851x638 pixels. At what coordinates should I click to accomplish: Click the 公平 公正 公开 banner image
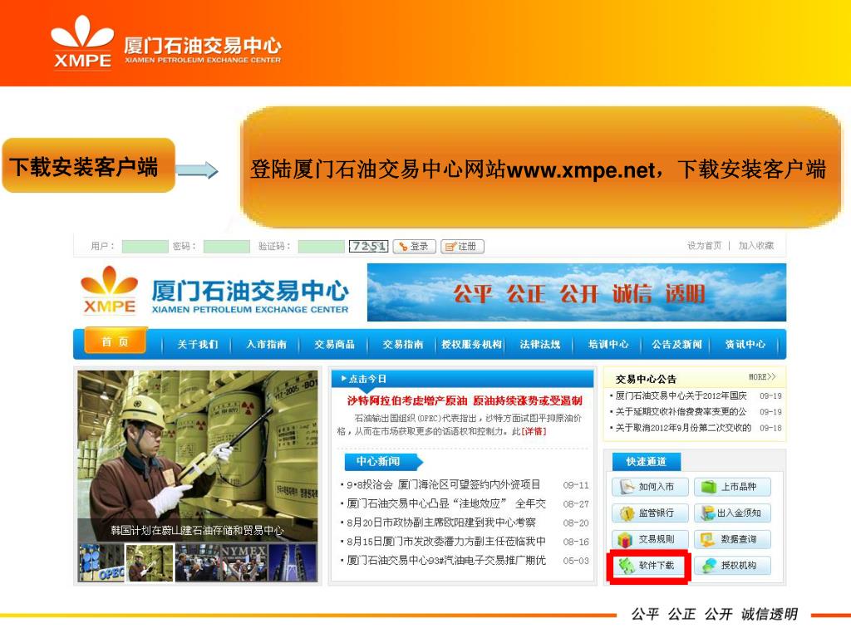coord(577,292)
